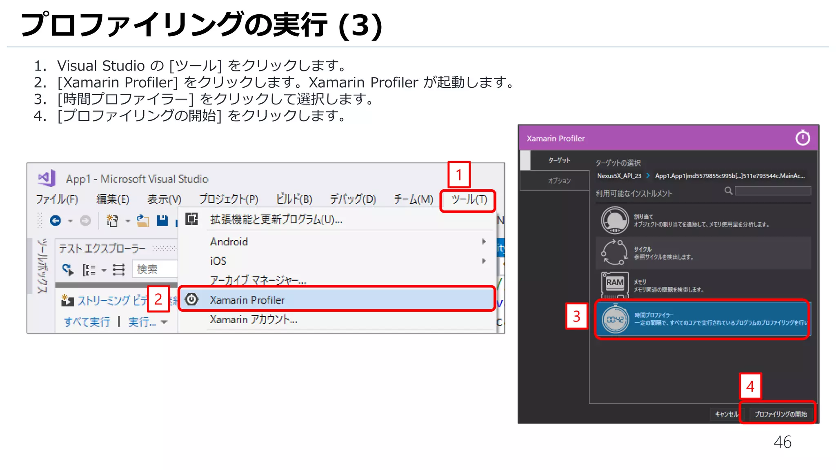The image size is (836, 470).
Task: Click the 実行... link
Action: (x=142, y=322)
